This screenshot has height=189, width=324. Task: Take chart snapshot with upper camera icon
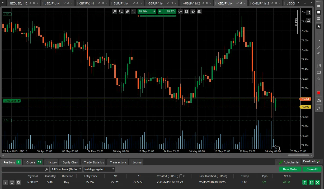pyautogui.click(x=308, y=20)
